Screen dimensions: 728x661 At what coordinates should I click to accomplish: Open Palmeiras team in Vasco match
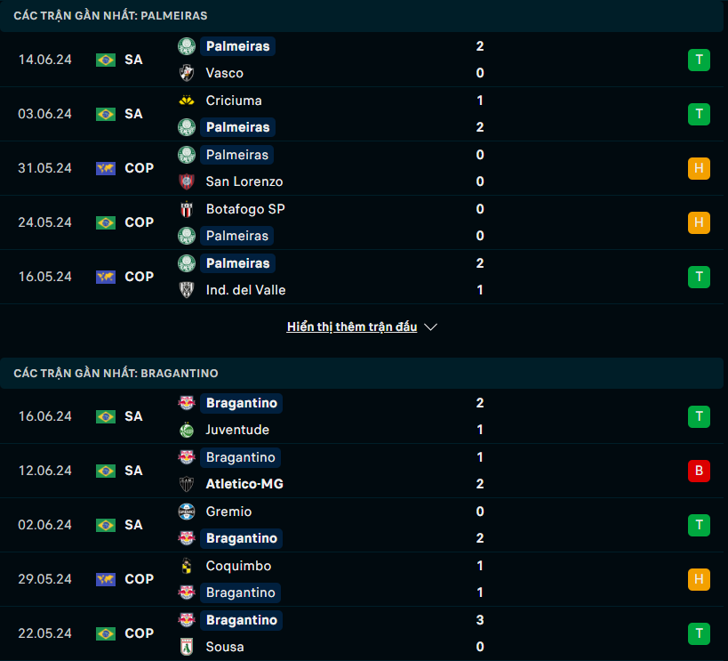[x=237, y=46]
